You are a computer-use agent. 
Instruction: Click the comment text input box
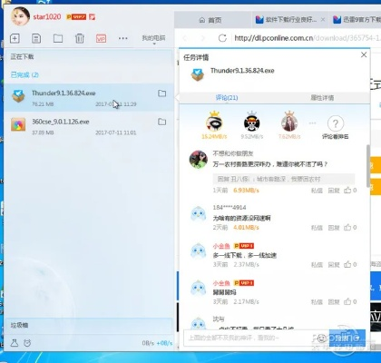(x=249, y=338)
